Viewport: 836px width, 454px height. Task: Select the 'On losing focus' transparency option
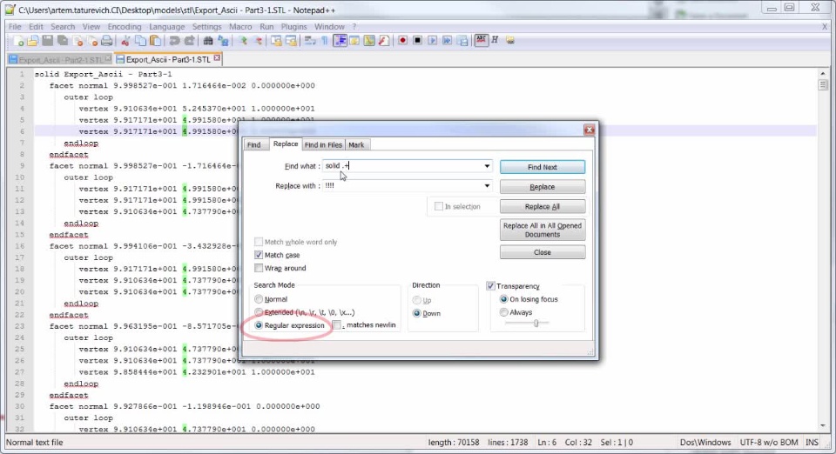point(504,299)
